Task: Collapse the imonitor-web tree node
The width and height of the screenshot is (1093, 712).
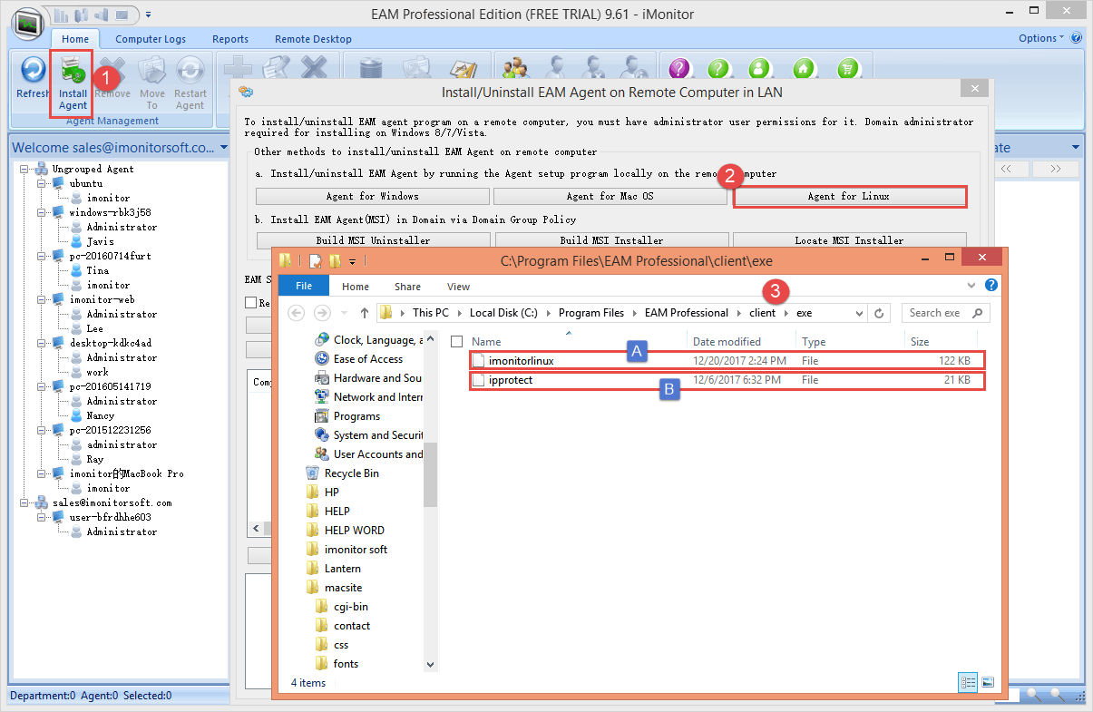Action: click(x=43, y=299)
